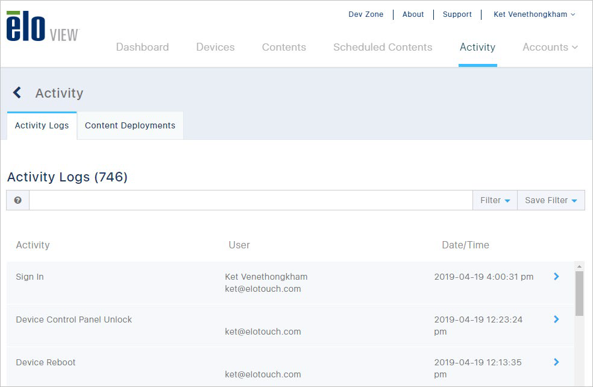Open details arrow for Sign In log
The height and width of the screenshot is (387, 593).
click(x=556, y=277)
